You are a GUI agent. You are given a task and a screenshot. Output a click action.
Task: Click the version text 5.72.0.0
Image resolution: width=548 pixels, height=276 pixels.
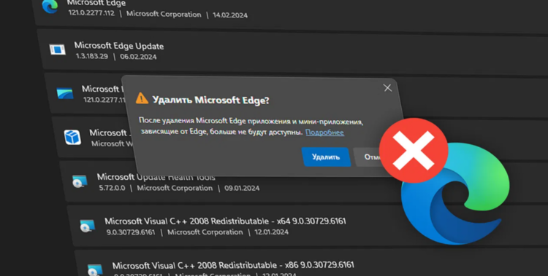[x=112, y=188]
